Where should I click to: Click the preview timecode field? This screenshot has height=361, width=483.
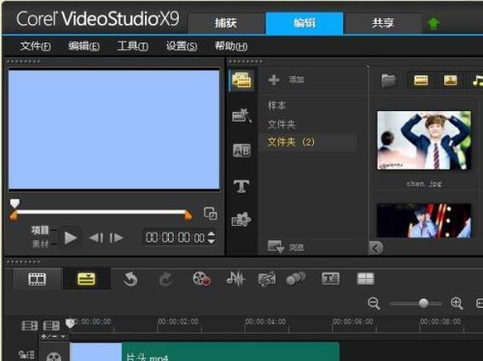175,237
